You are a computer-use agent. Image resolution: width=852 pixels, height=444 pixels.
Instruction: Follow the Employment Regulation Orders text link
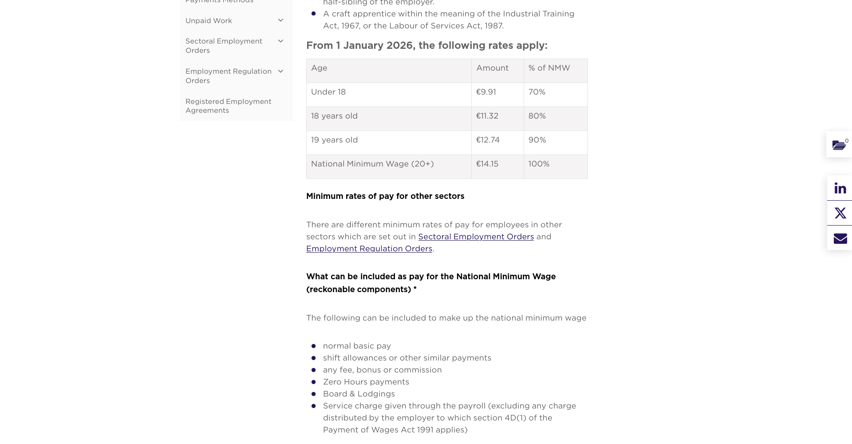[369, 249]
